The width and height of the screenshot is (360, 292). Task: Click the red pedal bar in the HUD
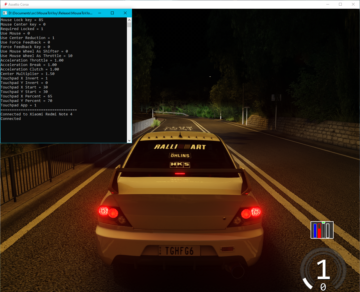coord(319,231)
